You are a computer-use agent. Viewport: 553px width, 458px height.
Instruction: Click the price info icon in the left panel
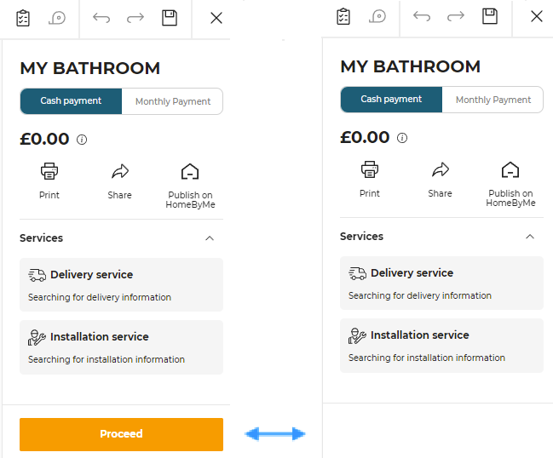point(82,140)
